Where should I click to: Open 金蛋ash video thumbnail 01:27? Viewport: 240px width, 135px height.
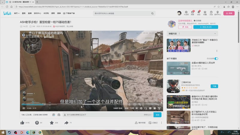(178, 68)
